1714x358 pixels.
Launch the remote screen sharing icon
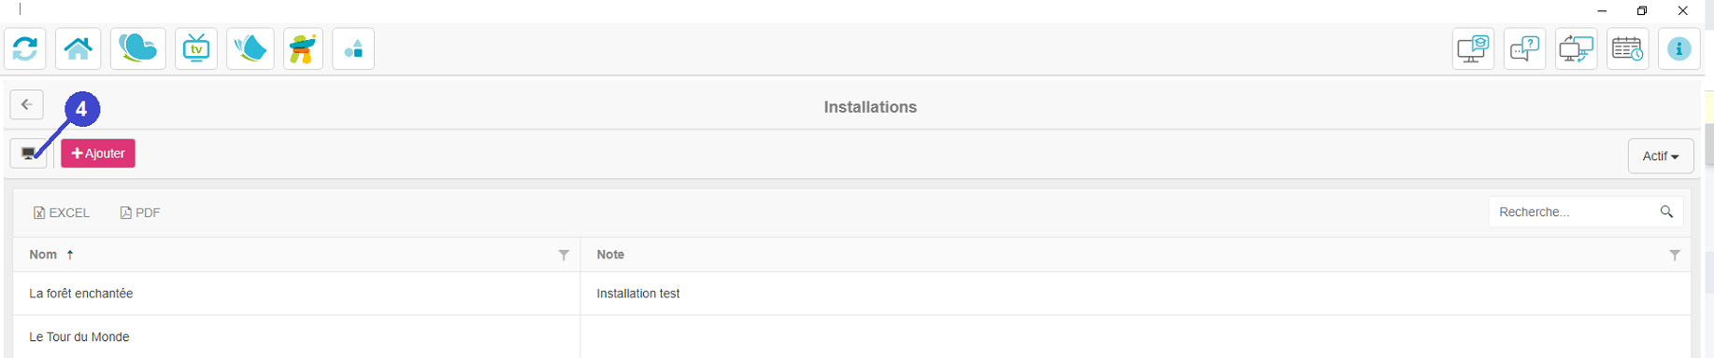1576,48
